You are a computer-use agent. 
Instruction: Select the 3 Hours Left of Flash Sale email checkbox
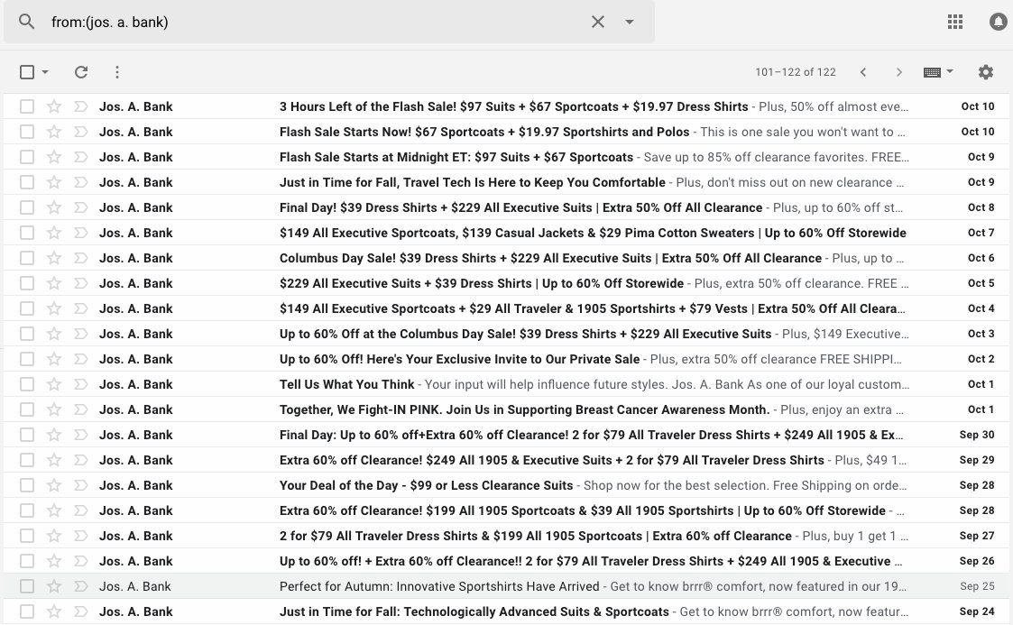(x=26, y=106)
